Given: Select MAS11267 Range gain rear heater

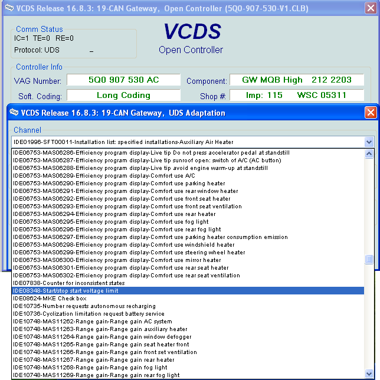Looking at the screenshot, I should [x=188, y=360].
